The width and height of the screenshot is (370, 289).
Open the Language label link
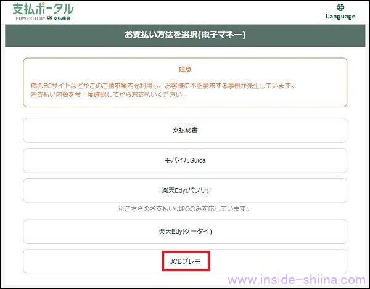(340, 17)
